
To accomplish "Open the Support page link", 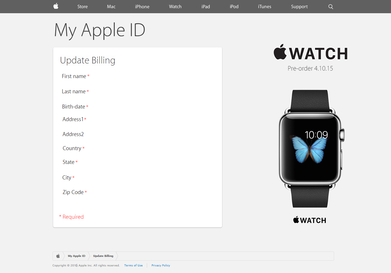I will (299, 7).
